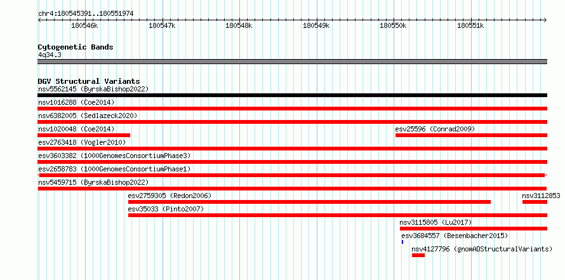Click the red bar under nsv3115805 (Lu2017)
The height and width of the screenshot is (280, 565).
click(474, 229)
